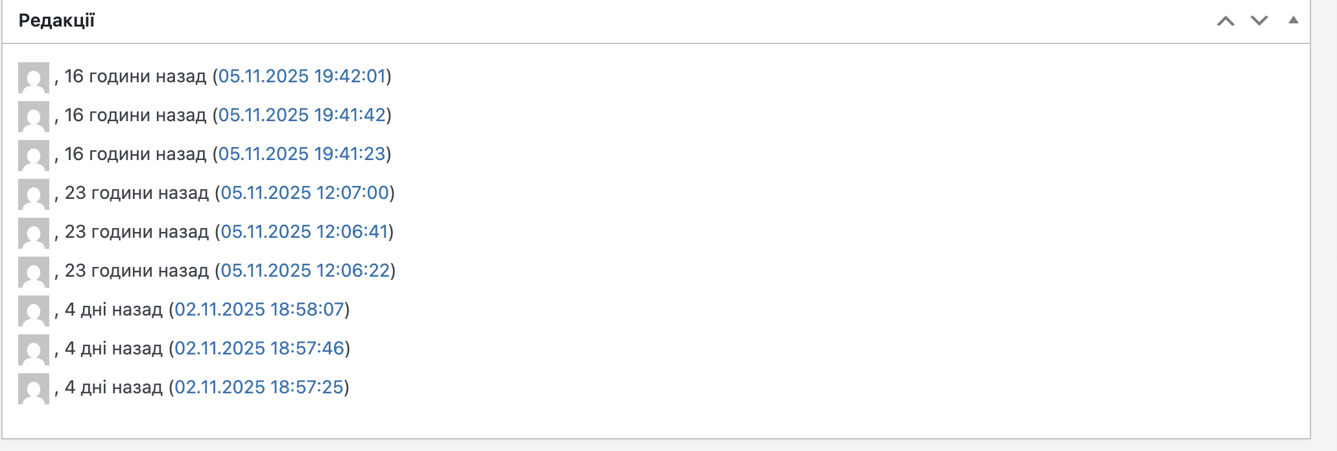
Task: Collapse the Редакції panel with triangle toggle
Action: (1293, 20)
